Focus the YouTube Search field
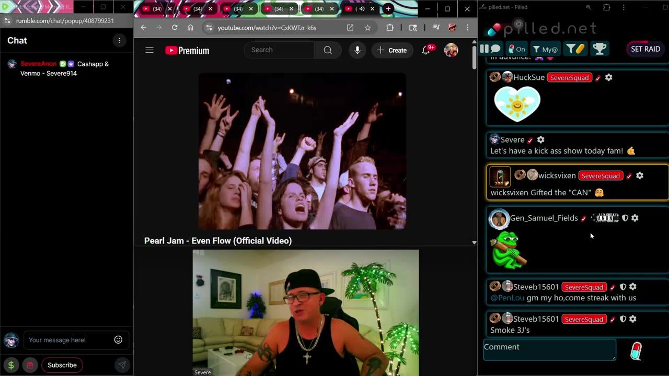Image resolution: width=669 pixels, height=376 pixels. tap(279, 50)
